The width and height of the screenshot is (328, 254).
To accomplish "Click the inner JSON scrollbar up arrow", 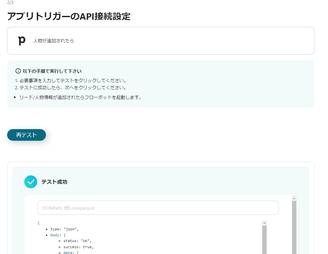I will pos(264,223).
